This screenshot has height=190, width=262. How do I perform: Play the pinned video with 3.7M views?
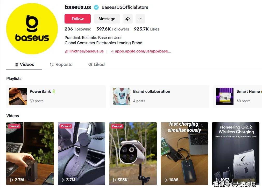click(x=81, y=154)
